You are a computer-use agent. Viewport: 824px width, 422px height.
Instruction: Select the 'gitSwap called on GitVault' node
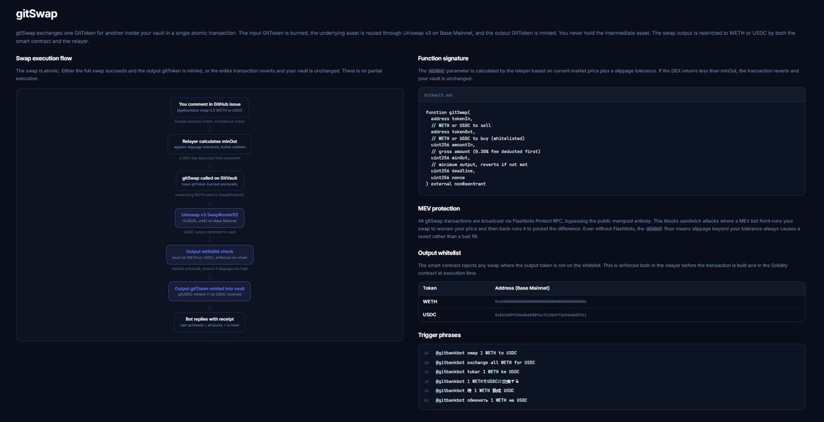[209, 180]
